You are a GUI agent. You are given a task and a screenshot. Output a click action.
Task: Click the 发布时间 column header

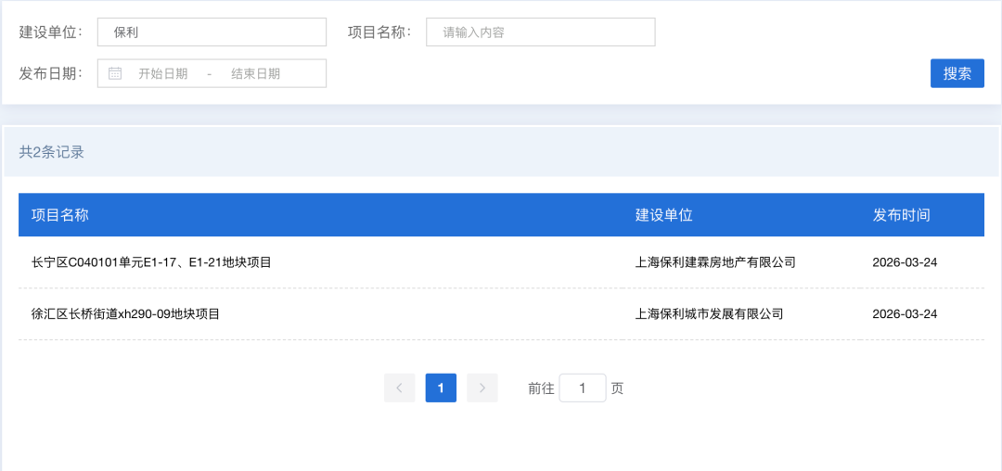click(901, 215)
